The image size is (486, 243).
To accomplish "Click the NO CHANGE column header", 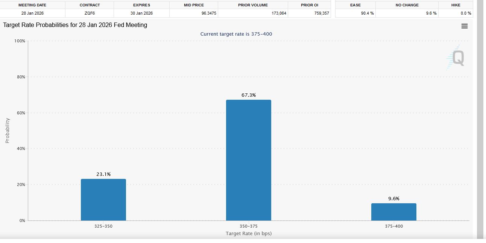I will coord(407,5).
